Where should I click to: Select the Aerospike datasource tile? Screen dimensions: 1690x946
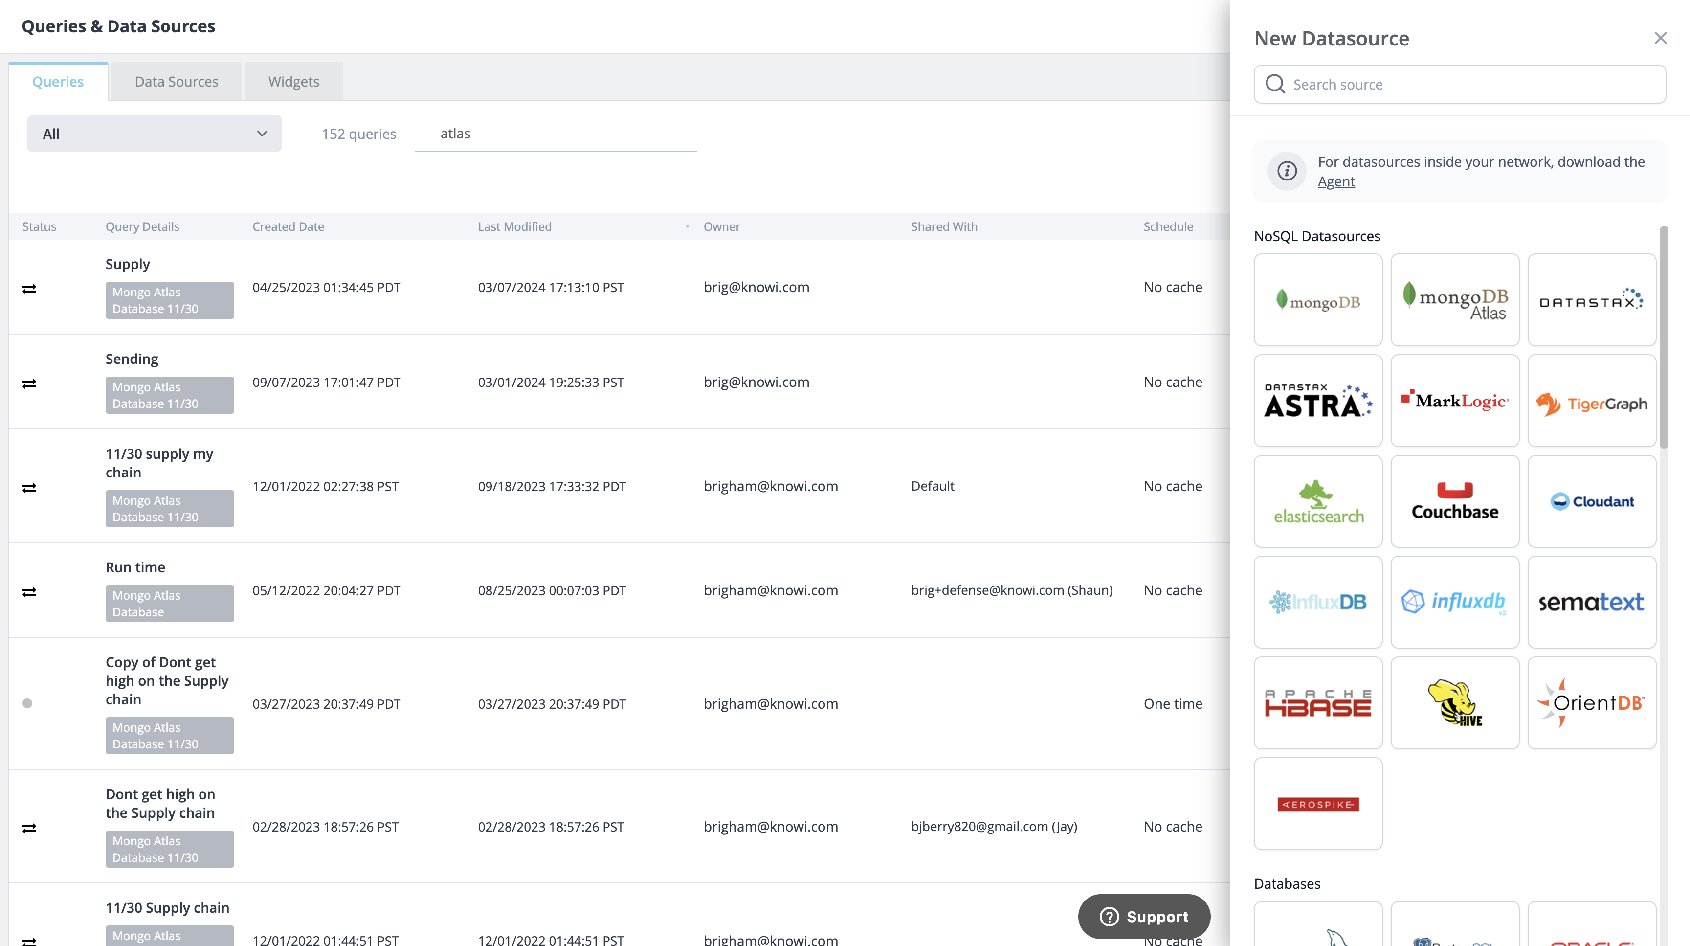(x=1318, y=804)
